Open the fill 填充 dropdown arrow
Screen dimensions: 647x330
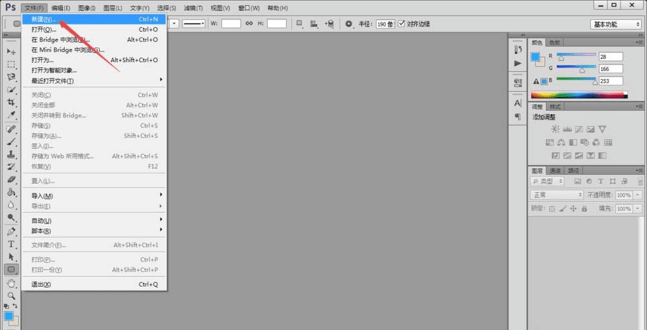(639, 209)
